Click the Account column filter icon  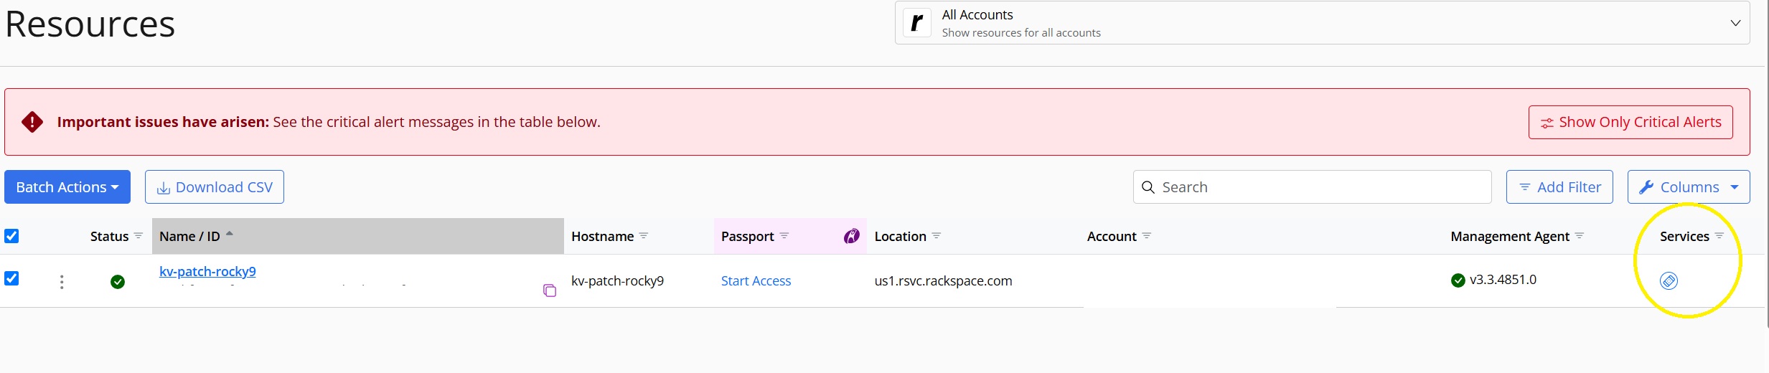coord(1146,235)
